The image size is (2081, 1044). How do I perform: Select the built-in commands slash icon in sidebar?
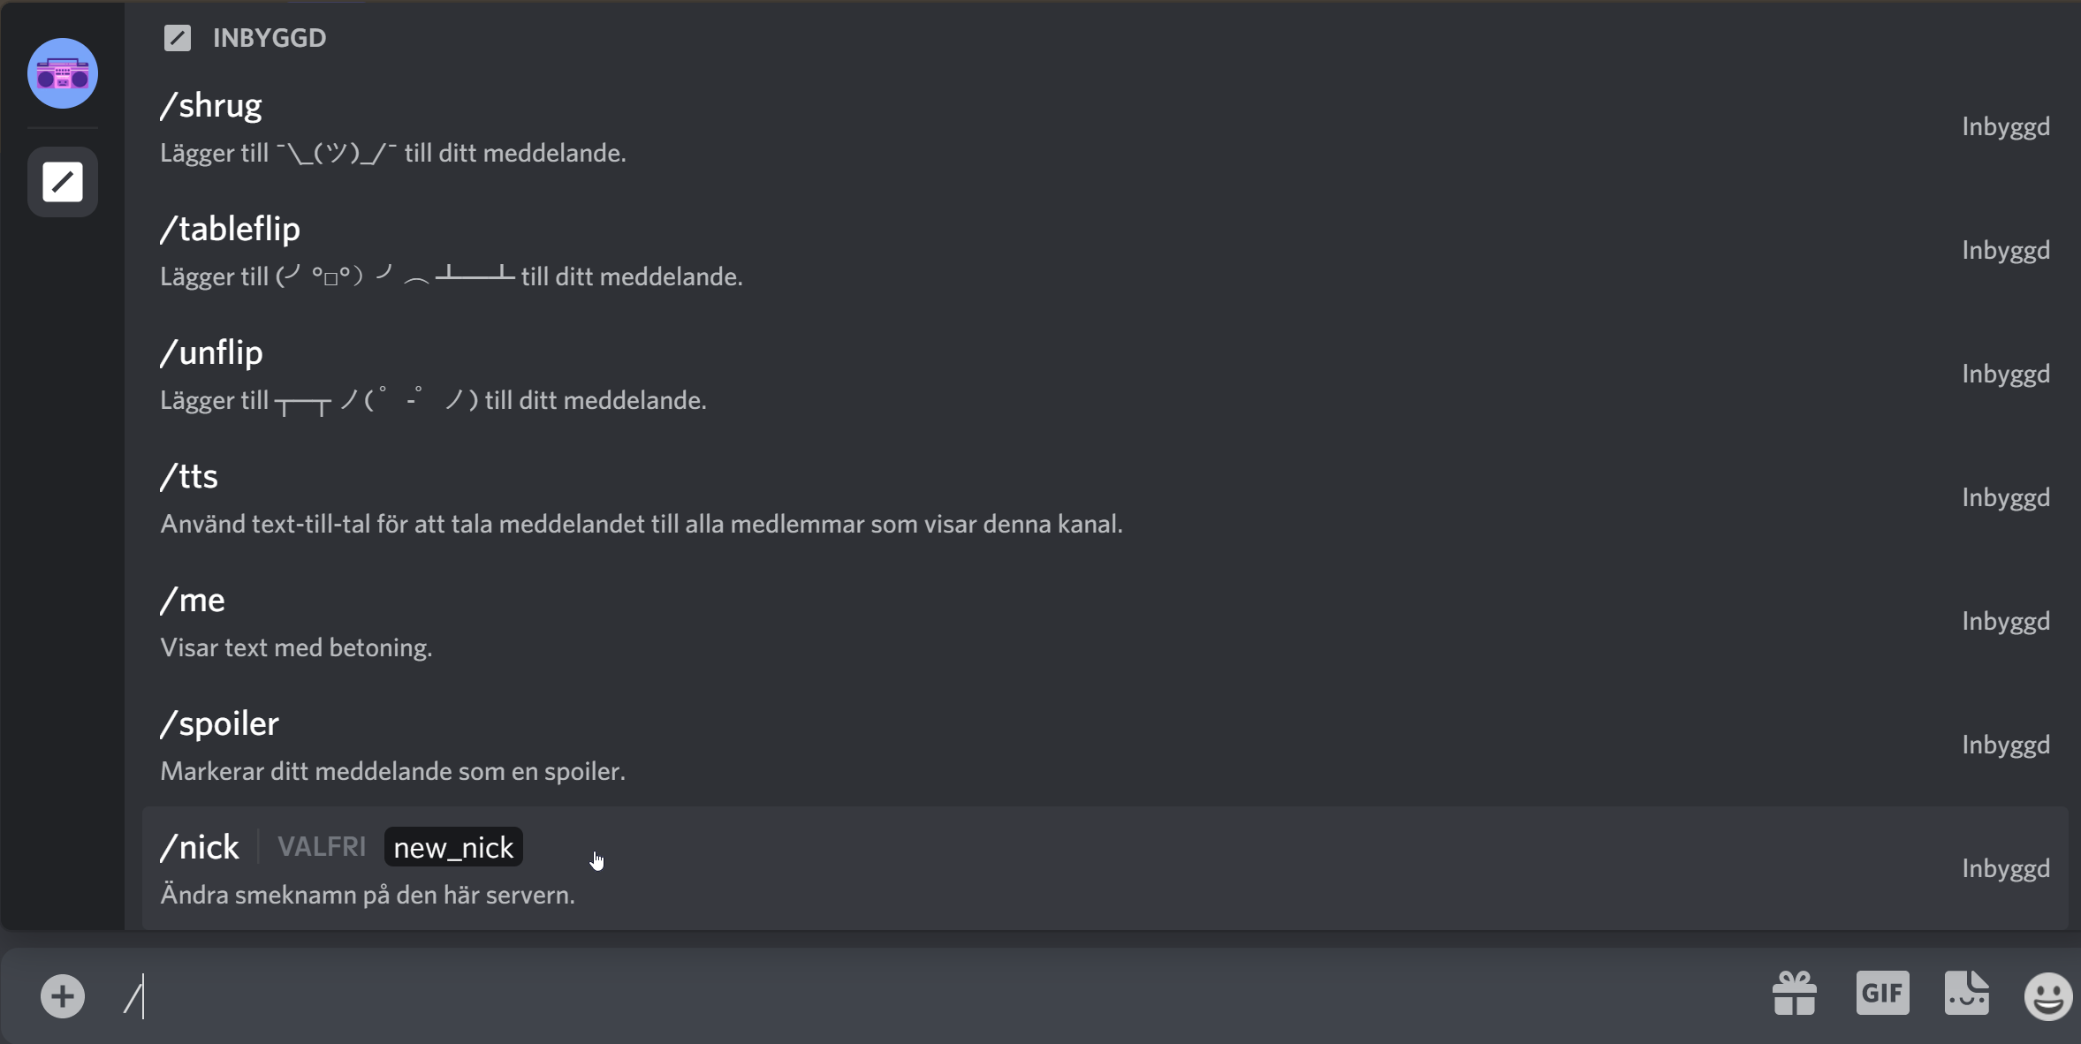pos(62,182)
